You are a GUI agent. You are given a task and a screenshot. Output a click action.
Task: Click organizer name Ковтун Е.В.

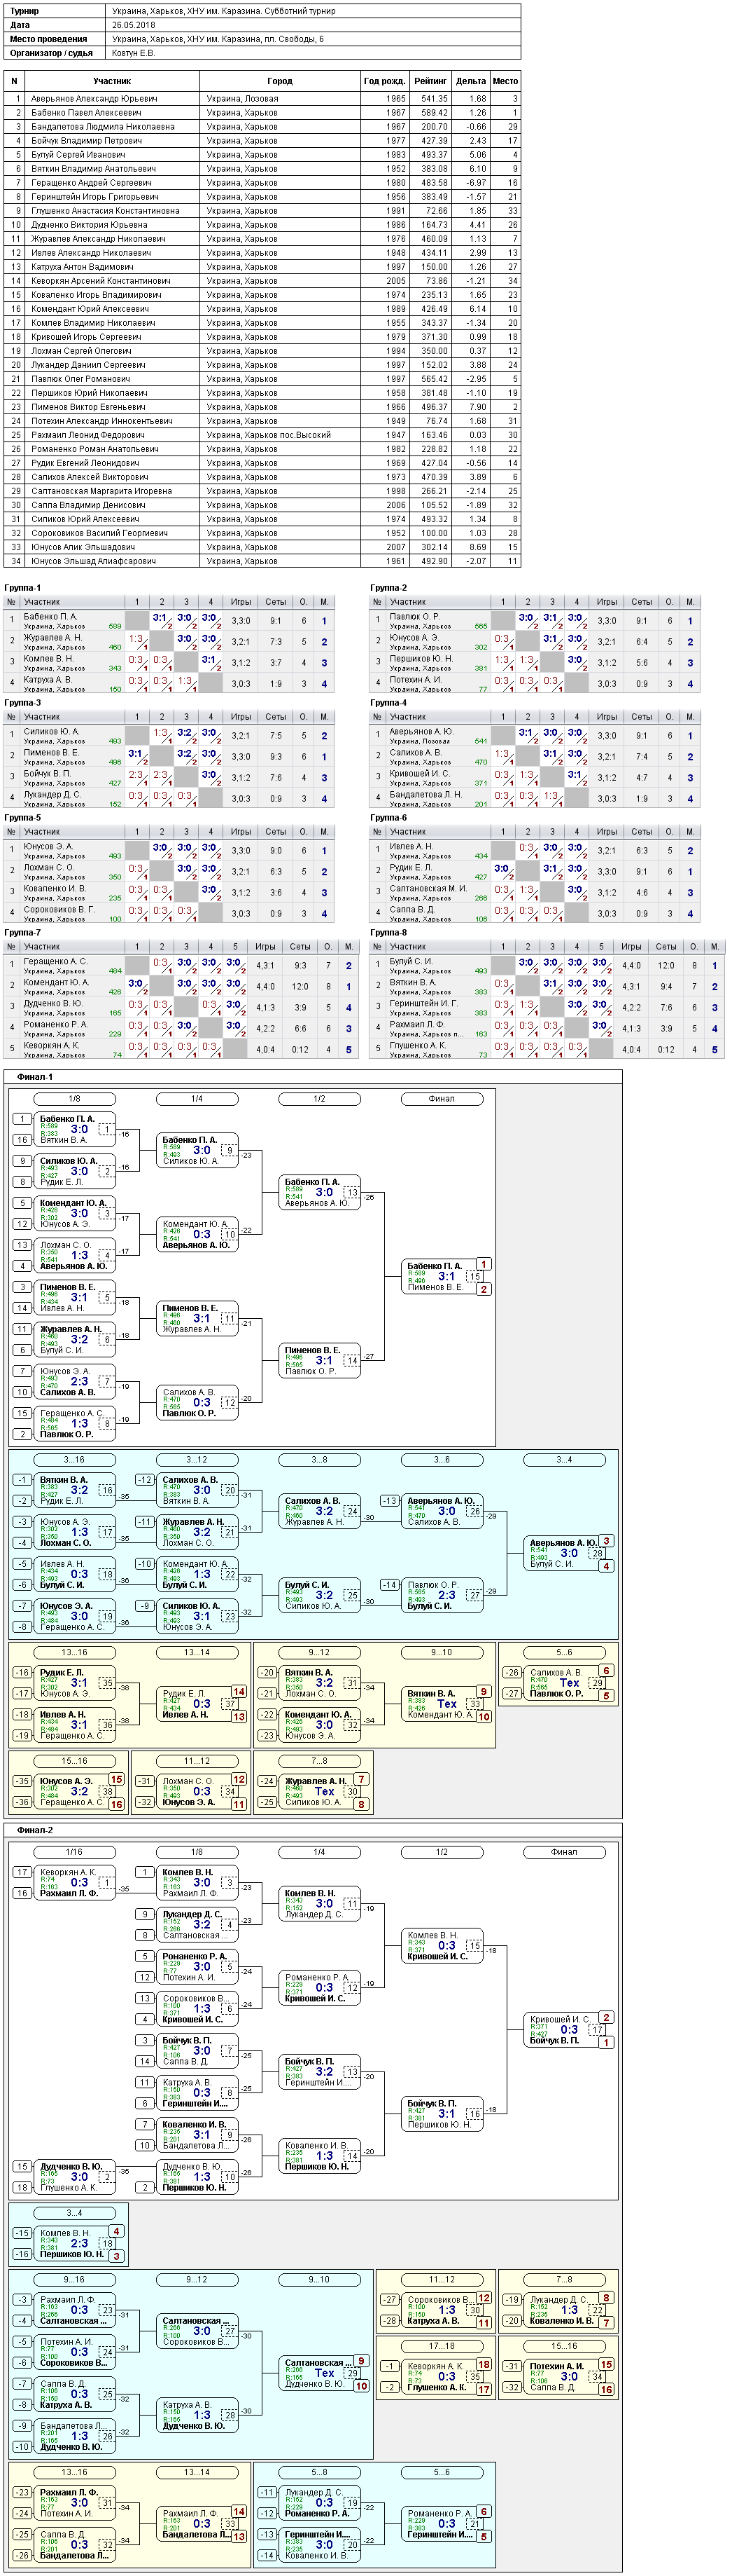click(x=134, y=53)
